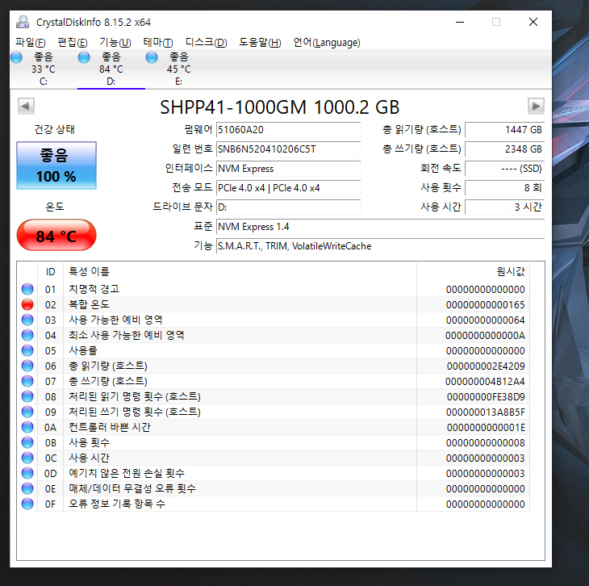589x586 pixels.
Task: Click status orb for row 0C 사용 시간
Action: 27,458
